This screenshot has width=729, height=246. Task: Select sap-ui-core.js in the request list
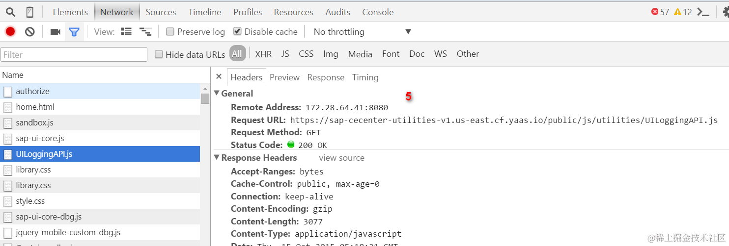[100, 138]
